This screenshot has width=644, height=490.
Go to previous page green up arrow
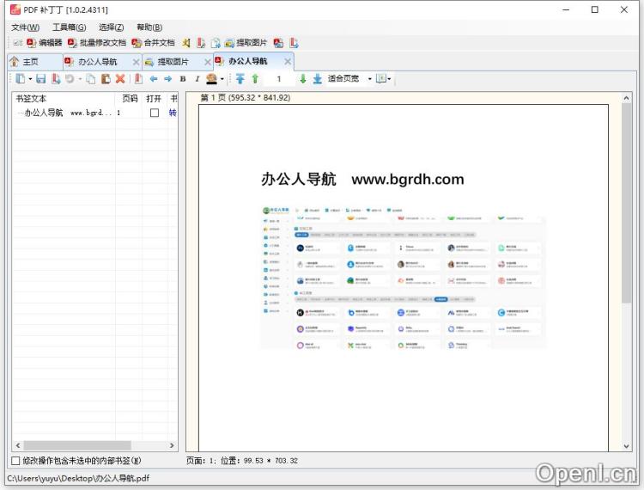point(255,78)
